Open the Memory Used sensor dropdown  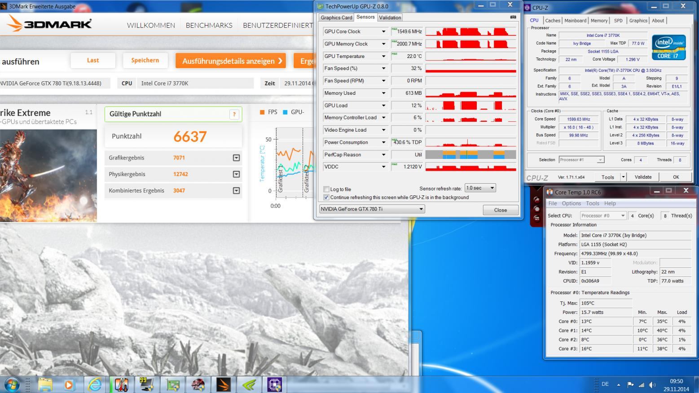pyautogui.click(x=383, y=93)
